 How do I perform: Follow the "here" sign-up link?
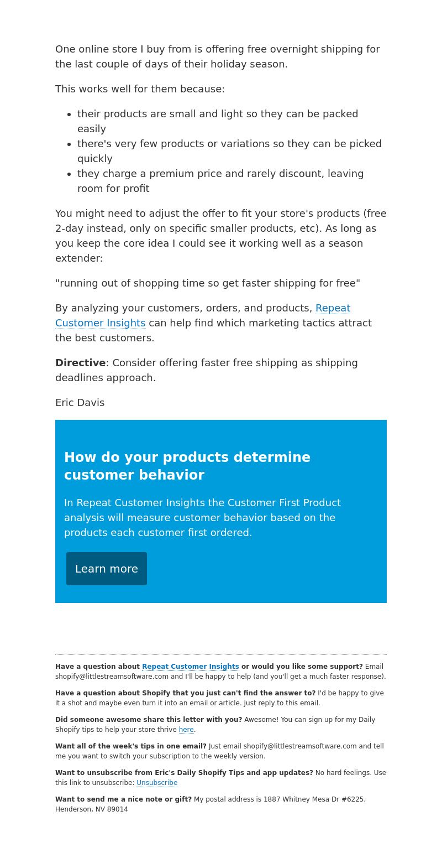point(186,730)
